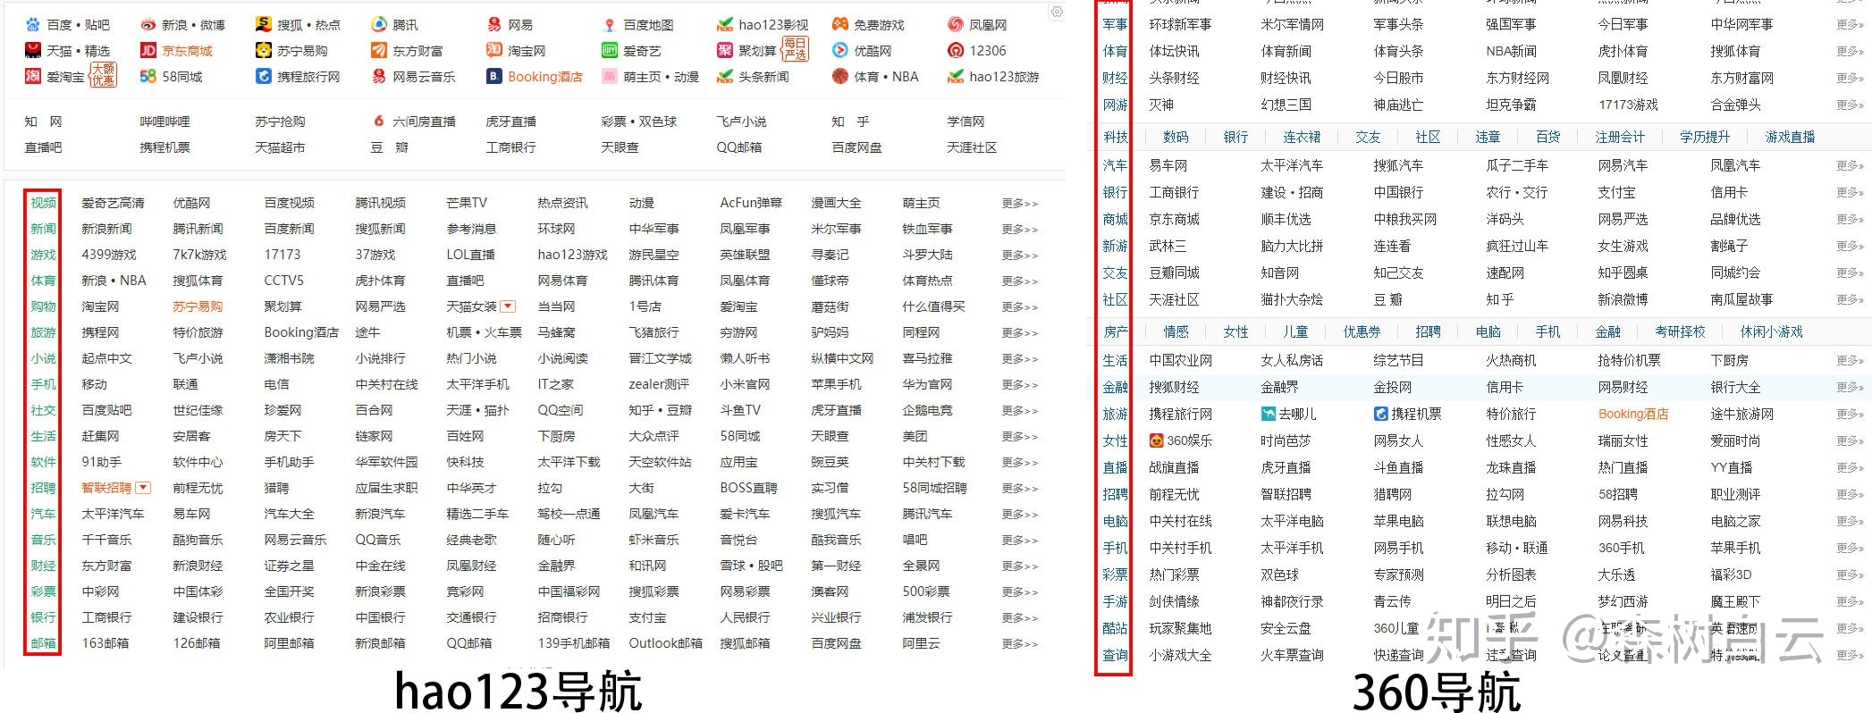Click the 每日严选 badge next to 聚划算
Image resolution: width=1872 pixels, height=713 pixels.
tap(794, 49)
